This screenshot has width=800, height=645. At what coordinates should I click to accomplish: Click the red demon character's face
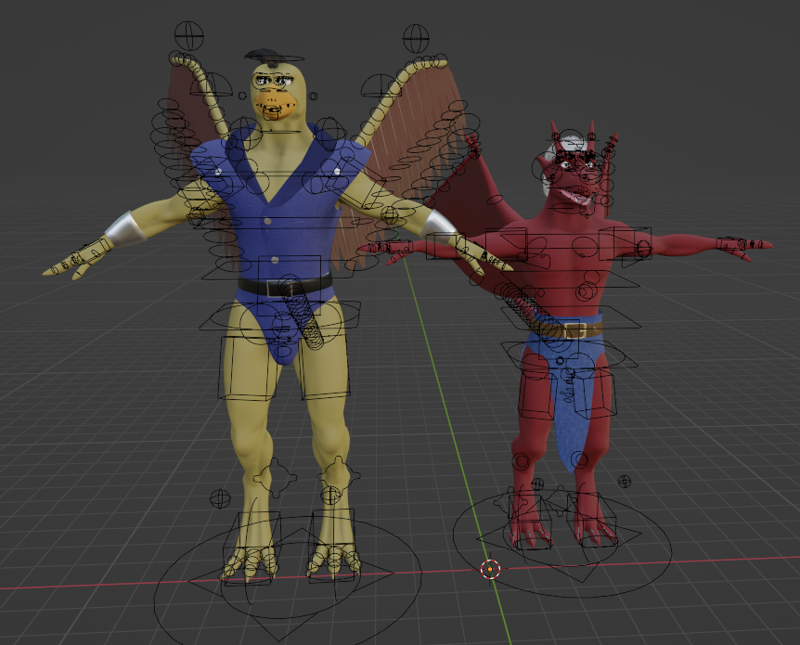tap(576, 176)
